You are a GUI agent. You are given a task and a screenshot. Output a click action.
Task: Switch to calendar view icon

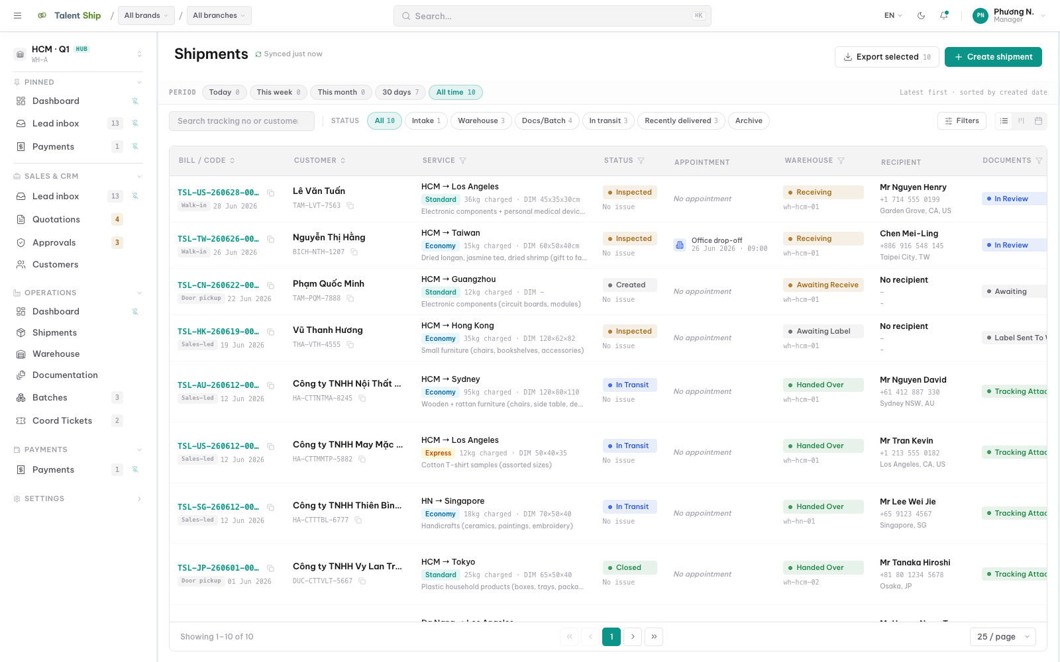(x=1038, y=120)
